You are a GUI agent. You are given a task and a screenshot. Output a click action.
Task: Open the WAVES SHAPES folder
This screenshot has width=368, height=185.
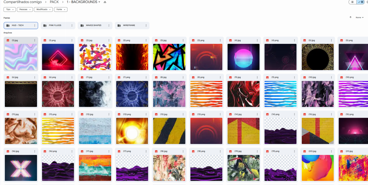[x=95, y=25]
